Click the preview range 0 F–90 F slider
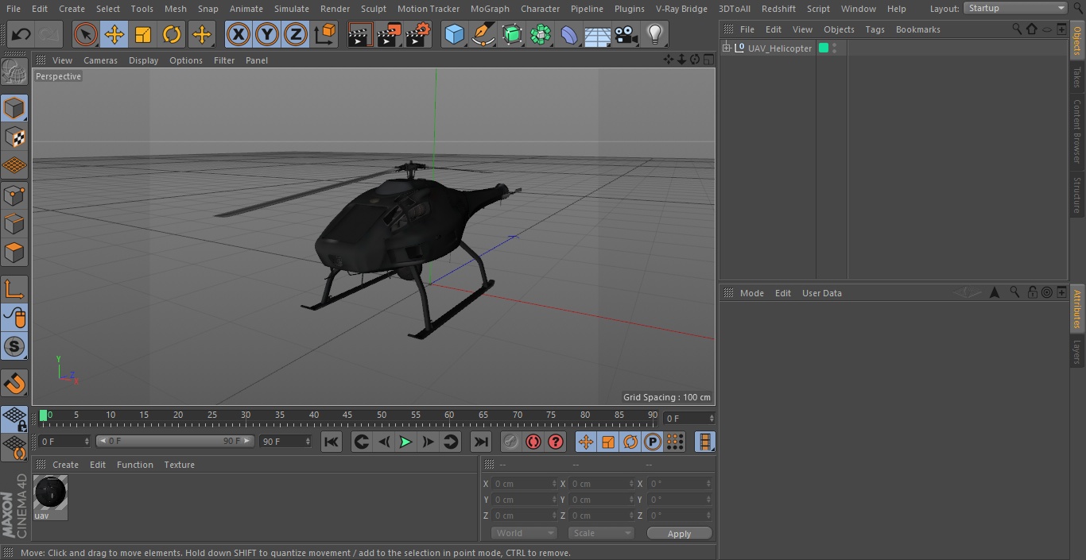 [x=175, y=441]
